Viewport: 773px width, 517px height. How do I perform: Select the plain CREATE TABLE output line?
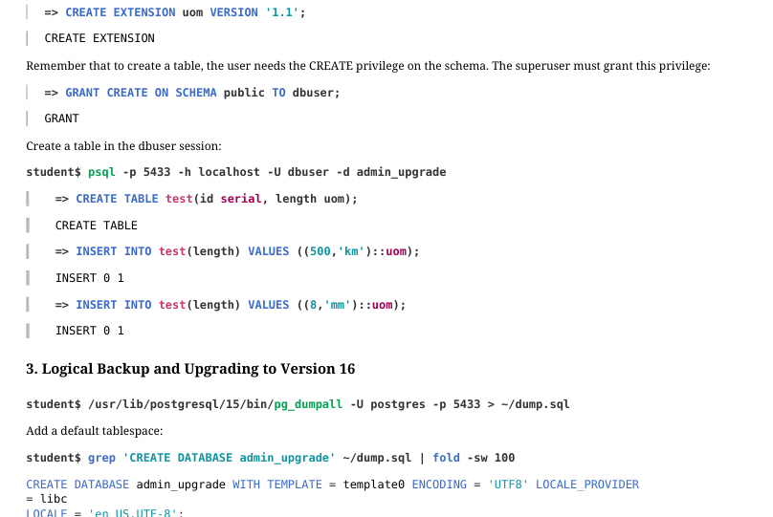click(x=96, y=226)
